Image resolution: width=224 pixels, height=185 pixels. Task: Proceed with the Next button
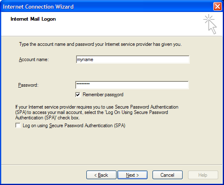pos(132,175)
